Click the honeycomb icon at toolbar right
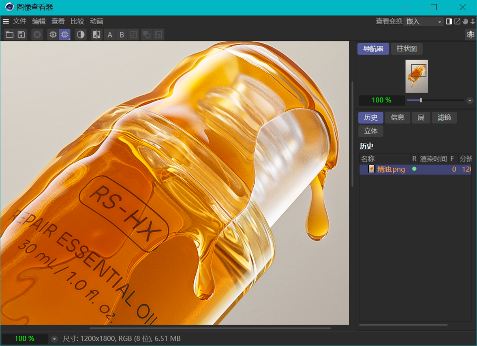Image resolution: width=477 pixels, height=346 pixels. click(471, 35)
